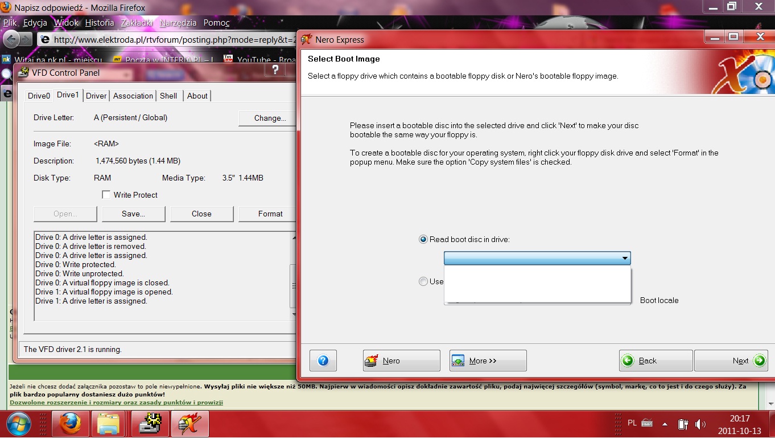Click the Firefox address bar URL
This screenshot has width=775, height=438.
pyautogui.click(x=175, y=40)
